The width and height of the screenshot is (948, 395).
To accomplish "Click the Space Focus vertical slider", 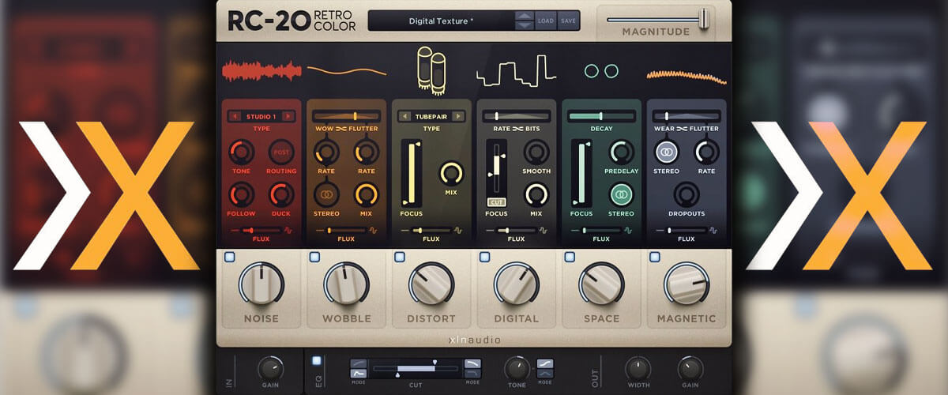I will 581,173.
